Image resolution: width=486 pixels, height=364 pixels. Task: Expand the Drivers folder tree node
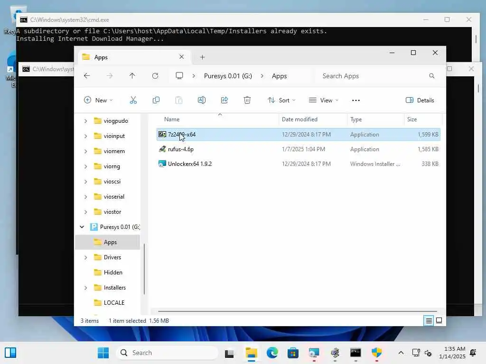point(86,257)
